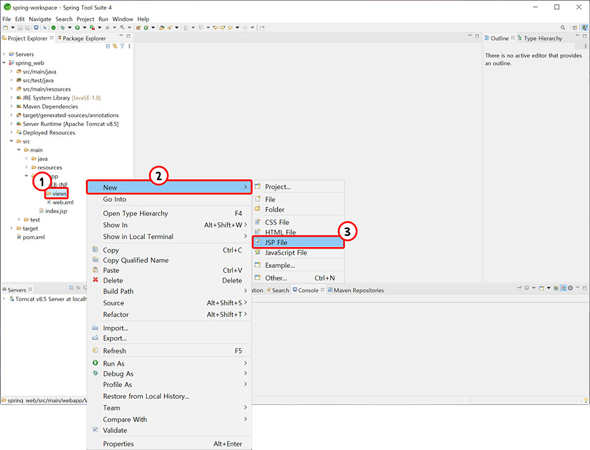Viewport: 590px width, 450px height.
Task: Close the Console tab via its X
Action: (323, 289)
